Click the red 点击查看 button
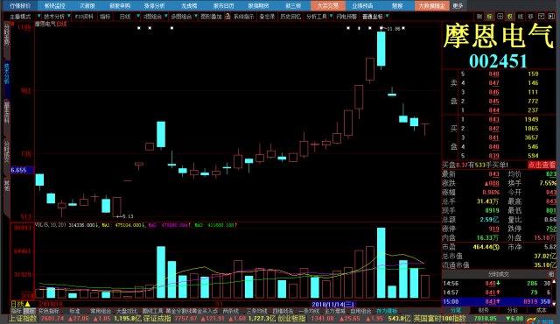 pyautogui.click(x=542, y=165)
